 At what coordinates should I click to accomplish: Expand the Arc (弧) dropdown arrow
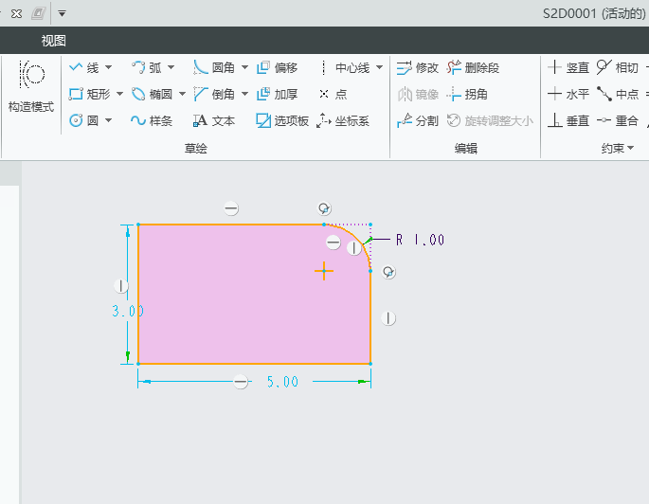(x=171, y=67)
